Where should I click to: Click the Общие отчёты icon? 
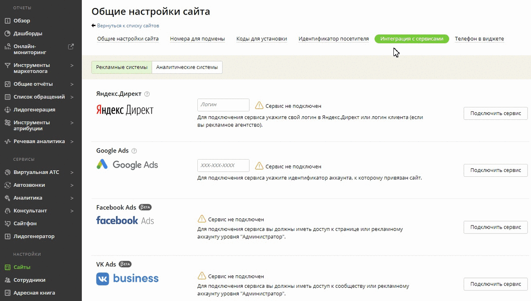point(7,84)
